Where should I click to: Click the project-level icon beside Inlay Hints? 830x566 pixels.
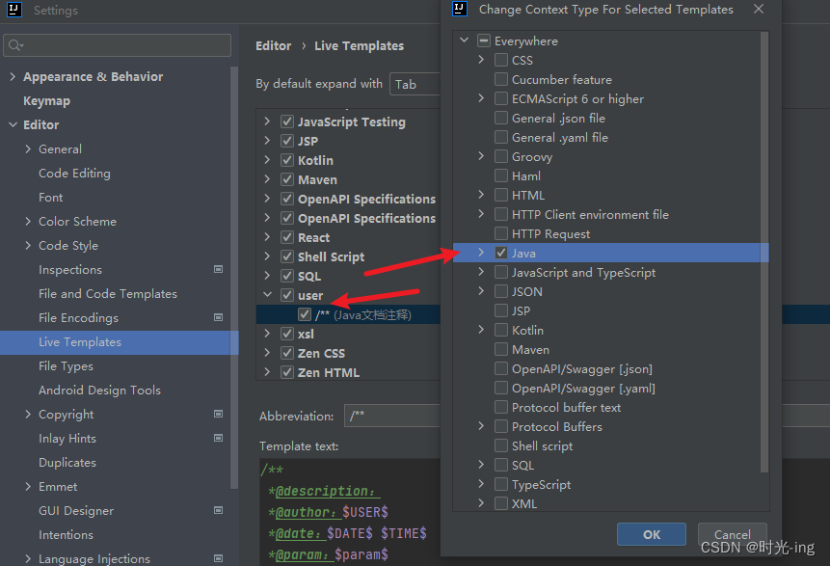click(x=219, y=439)
